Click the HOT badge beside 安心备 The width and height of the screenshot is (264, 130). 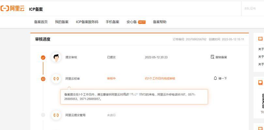point(142,22)
